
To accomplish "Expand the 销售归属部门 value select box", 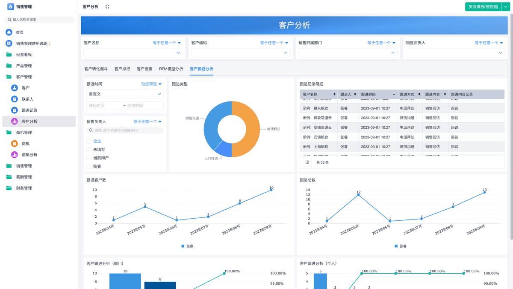I will pos(348,53).
